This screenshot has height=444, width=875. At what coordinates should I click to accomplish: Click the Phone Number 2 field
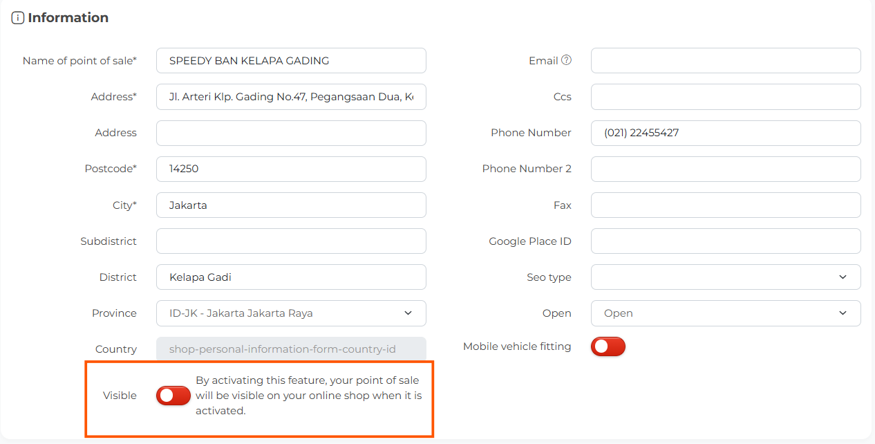coord(726,169)
